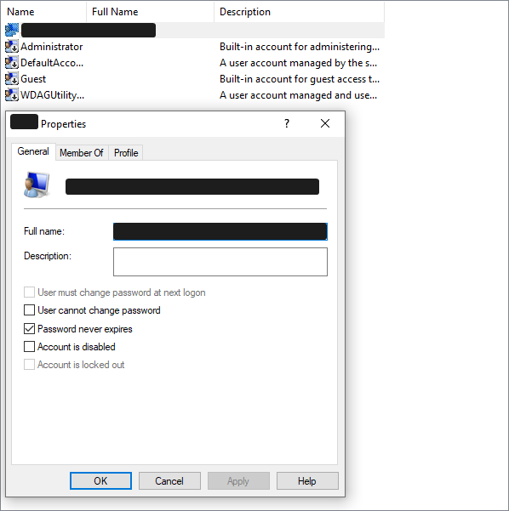Select the WDAGUtility... name text

tap(52, 95)
